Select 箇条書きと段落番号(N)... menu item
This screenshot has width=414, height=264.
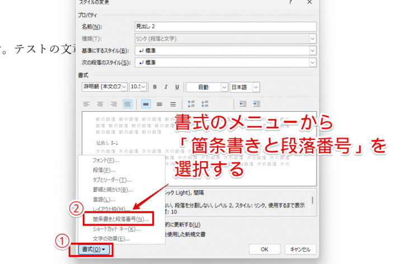click(x=121, y=219)
